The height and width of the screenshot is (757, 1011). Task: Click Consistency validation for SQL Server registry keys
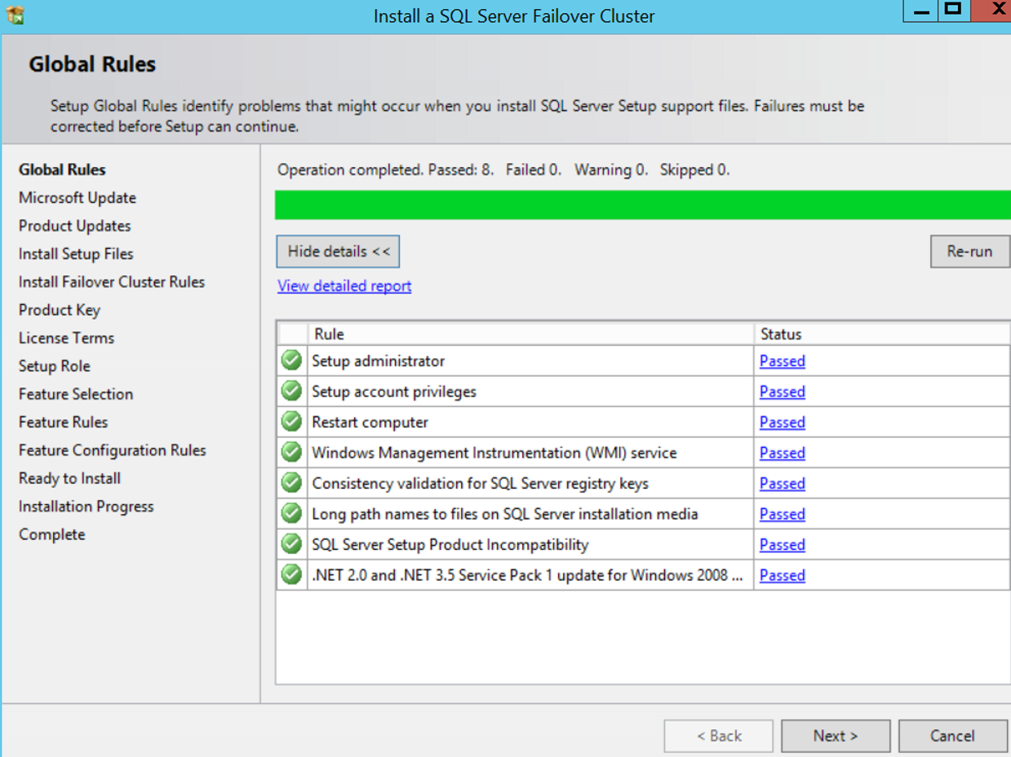tap(481, 483)
